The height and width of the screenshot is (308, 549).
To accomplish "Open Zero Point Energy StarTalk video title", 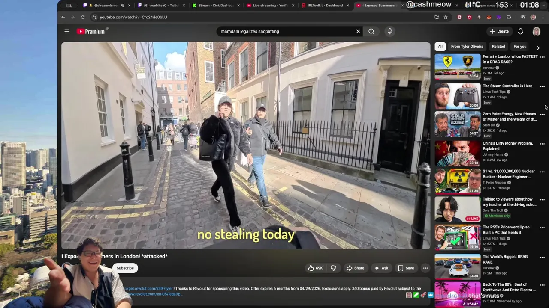I will (510, 117).
